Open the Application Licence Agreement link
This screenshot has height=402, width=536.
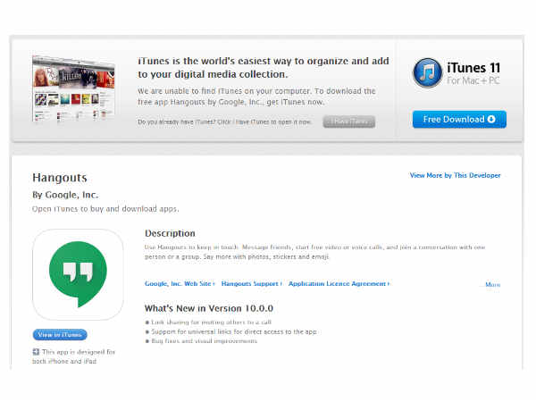[x=339, y=284]
